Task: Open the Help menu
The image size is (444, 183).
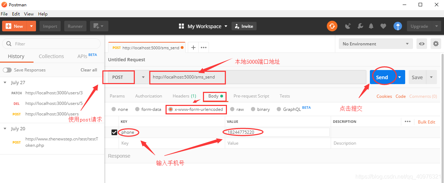Action: (43, 14)
